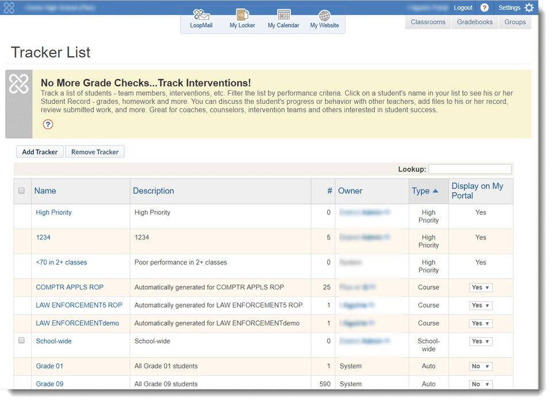Viewport: 552px width, 403px height.
Task: Click the Remove Tracker button
Action: point(95,152)
